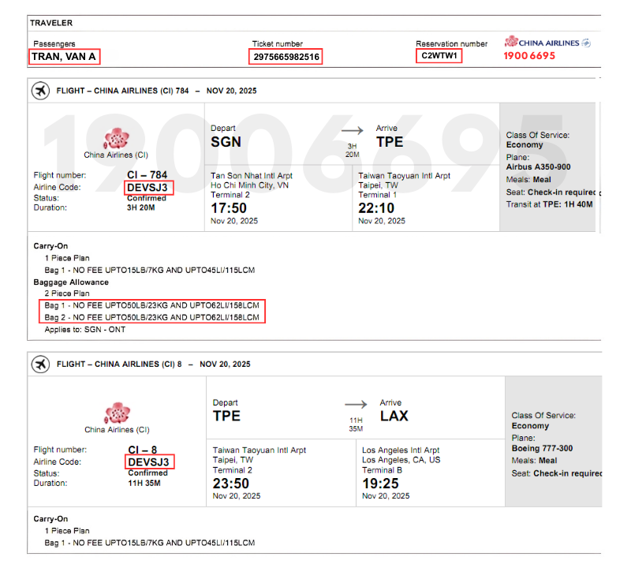Screen dimensions: 631x568
Task: Click the 22:10 arrival time at Taipei
Action: click(376, 208)
